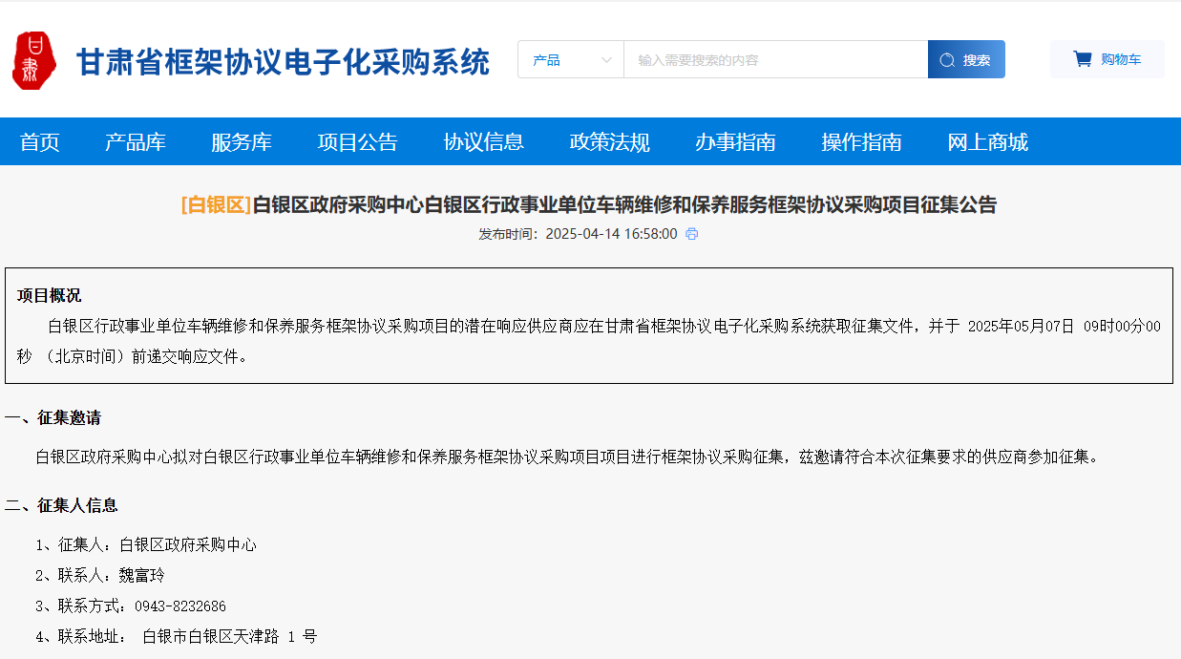Click the printer icon next to publish time
Image resolution: width=1181 pixels, height=659 pixels.
(690, 233)
